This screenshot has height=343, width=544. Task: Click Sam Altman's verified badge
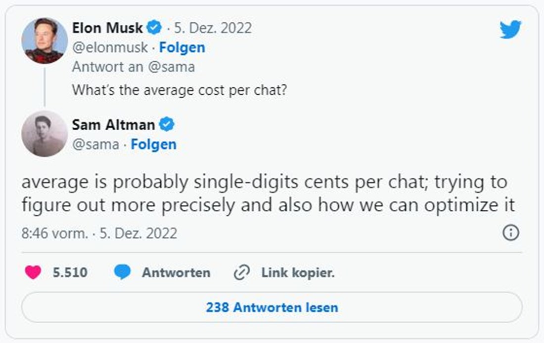167,124
